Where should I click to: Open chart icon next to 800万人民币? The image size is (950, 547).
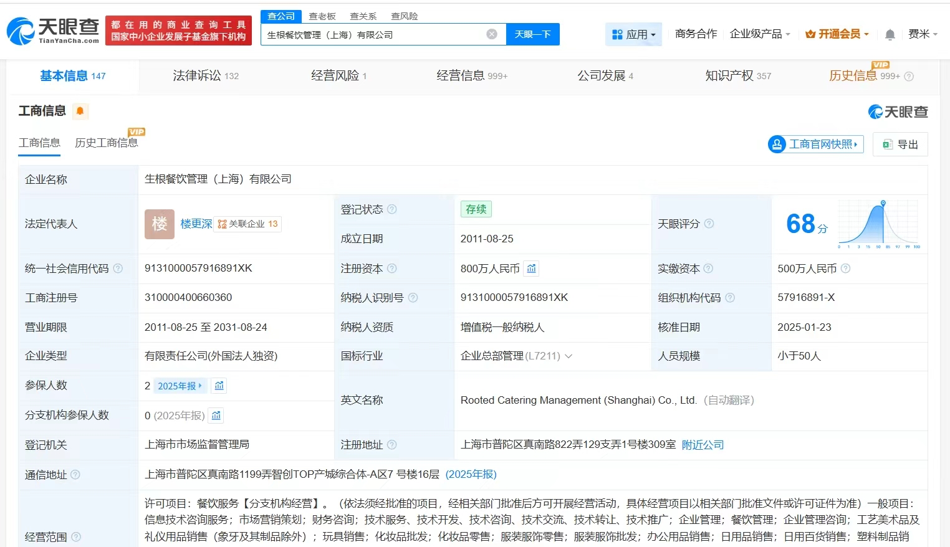(x=531, y=269)
